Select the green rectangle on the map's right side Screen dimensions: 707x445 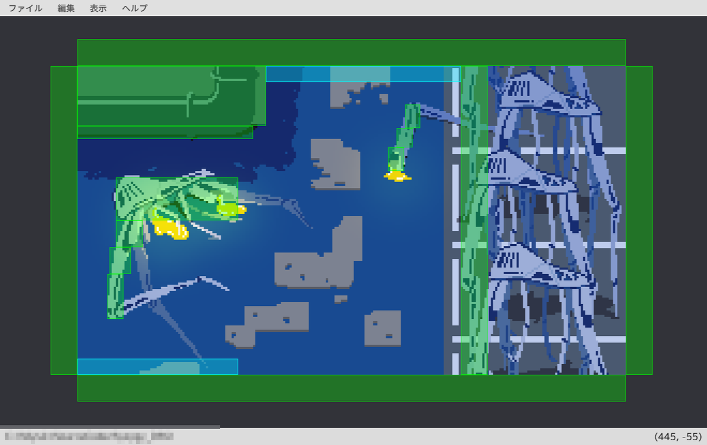coord(639,220)
